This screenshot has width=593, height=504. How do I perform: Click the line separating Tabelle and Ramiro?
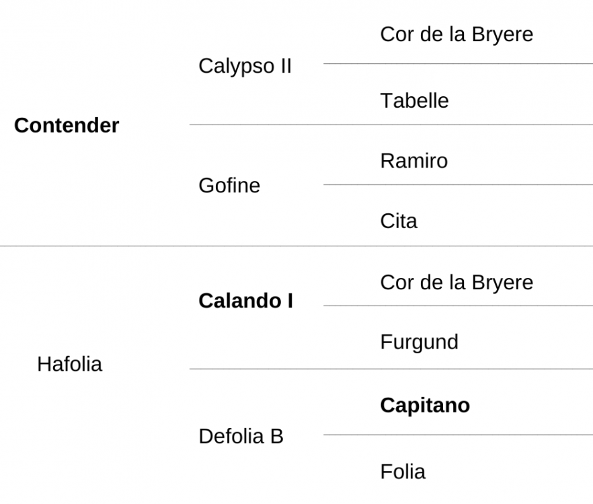(391, 124)
